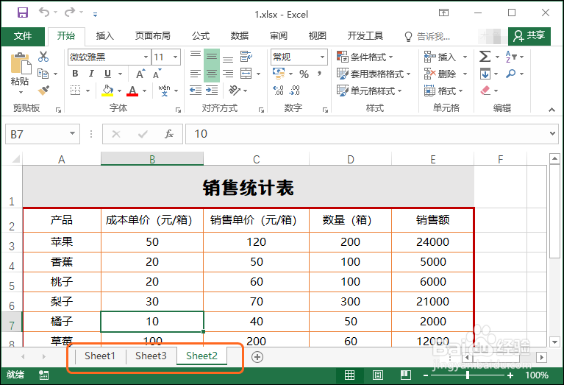Expand the formula bar

pos(552,134)
